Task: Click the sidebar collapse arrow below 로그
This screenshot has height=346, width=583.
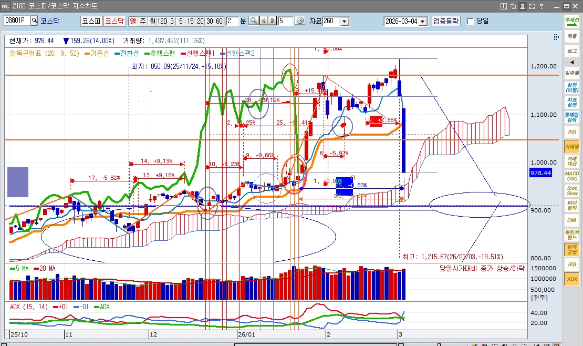Action: pyautogui.click(x=571, y=62)
